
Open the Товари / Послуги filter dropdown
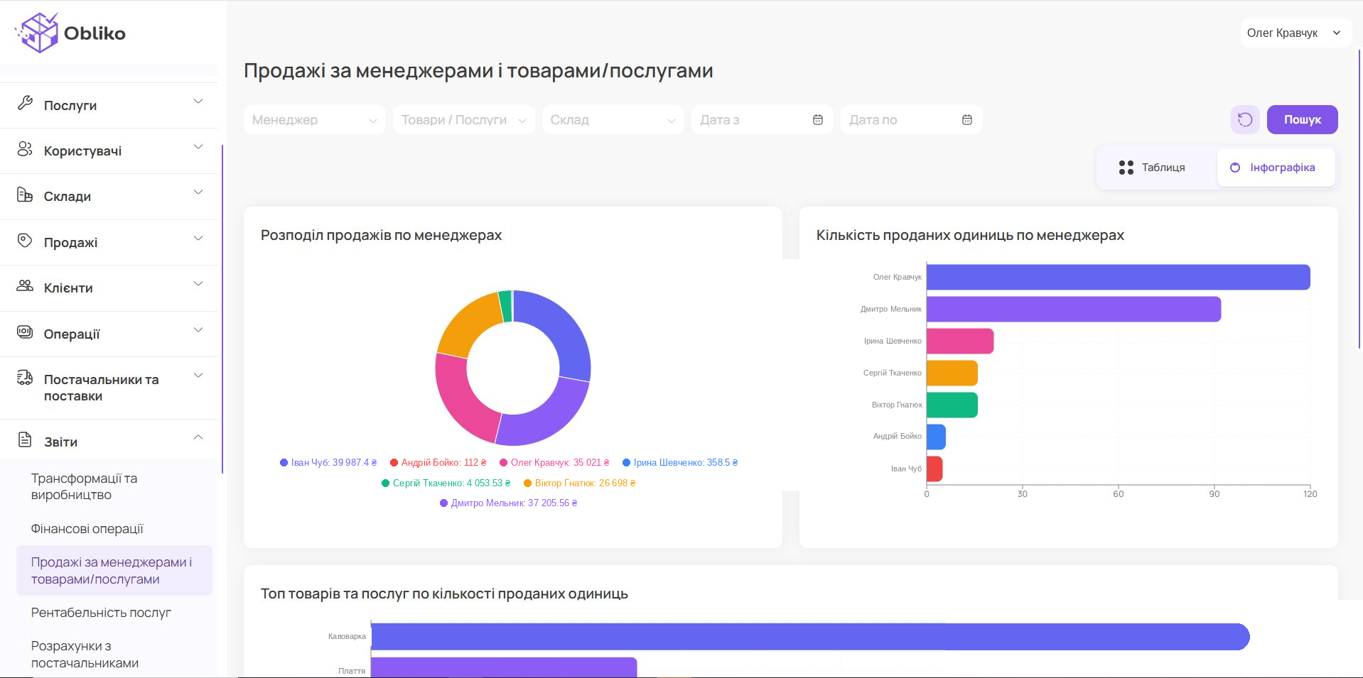464,120
